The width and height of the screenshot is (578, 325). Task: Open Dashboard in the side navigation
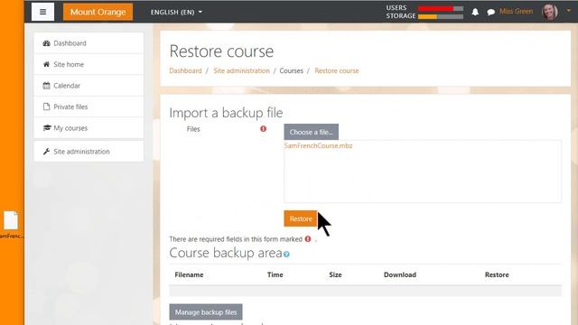tap(89, 43)
